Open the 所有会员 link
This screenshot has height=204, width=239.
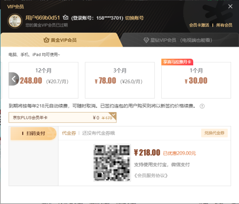point(224,25)
